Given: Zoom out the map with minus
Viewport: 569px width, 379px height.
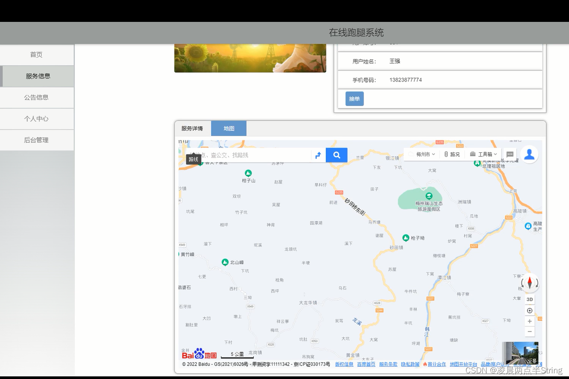Looking at the screenshot, I should [530, 331].
